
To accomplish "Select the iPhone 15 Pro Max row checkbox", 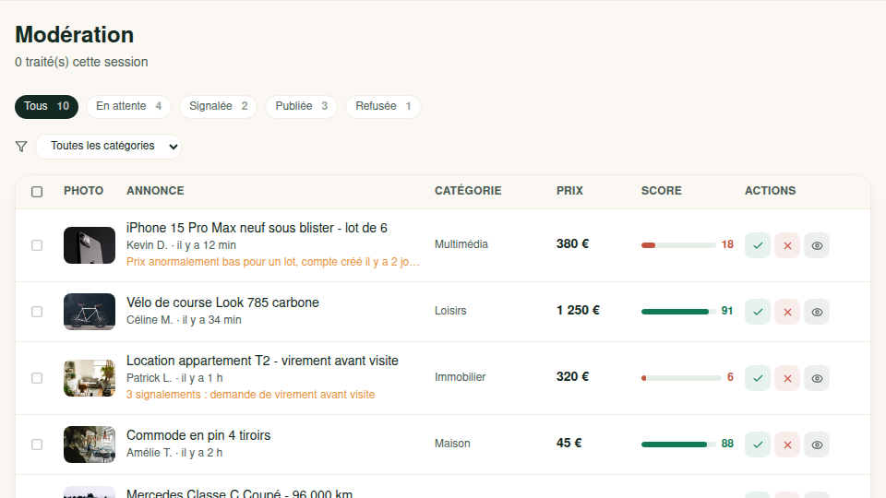I will click(x=37, y=245).
